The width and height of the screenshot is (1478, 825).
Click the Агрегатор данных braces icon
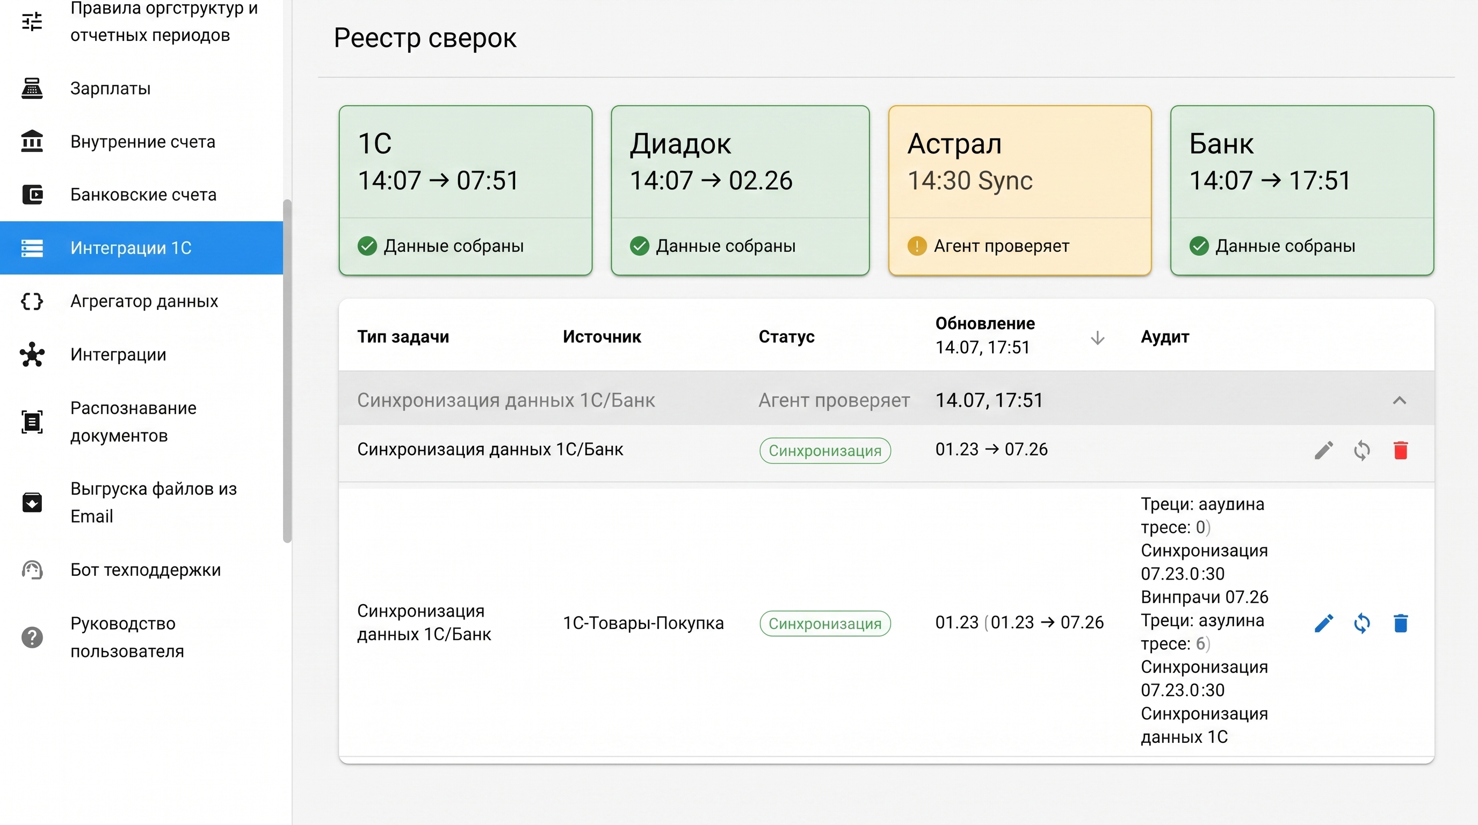tap(32, 301)
